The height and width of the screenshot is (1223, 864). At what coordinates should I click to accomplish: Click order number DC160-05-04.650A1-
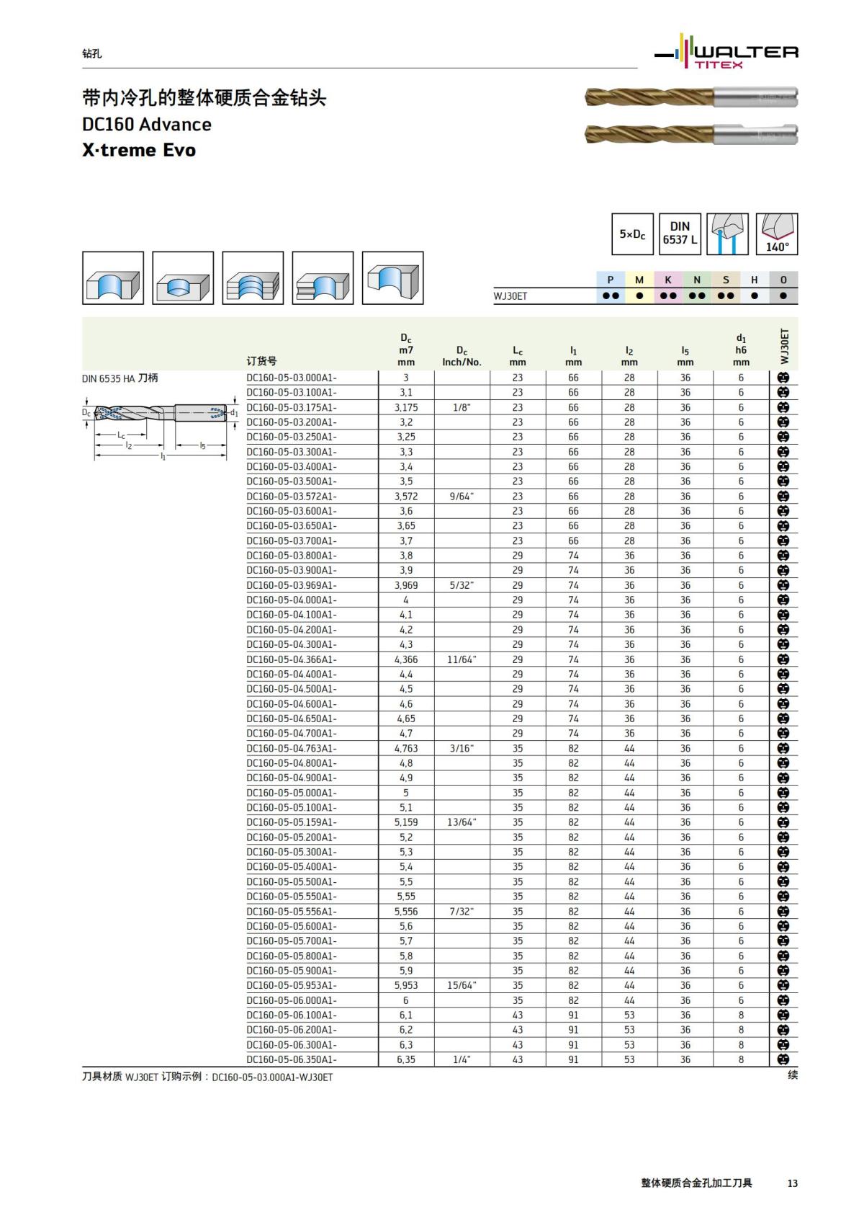click(x=292, y=719)
